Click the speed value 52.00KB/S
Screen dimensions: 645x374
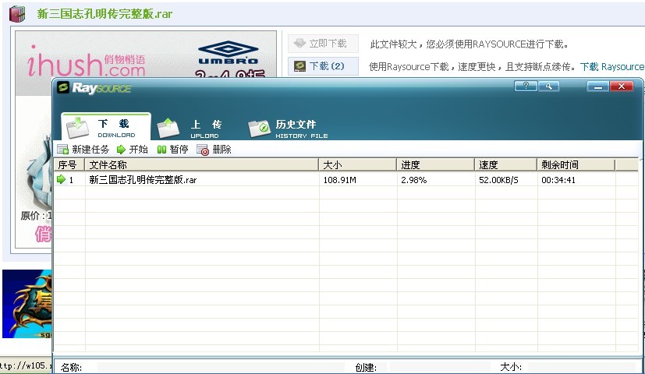click(x=498, y=180)
